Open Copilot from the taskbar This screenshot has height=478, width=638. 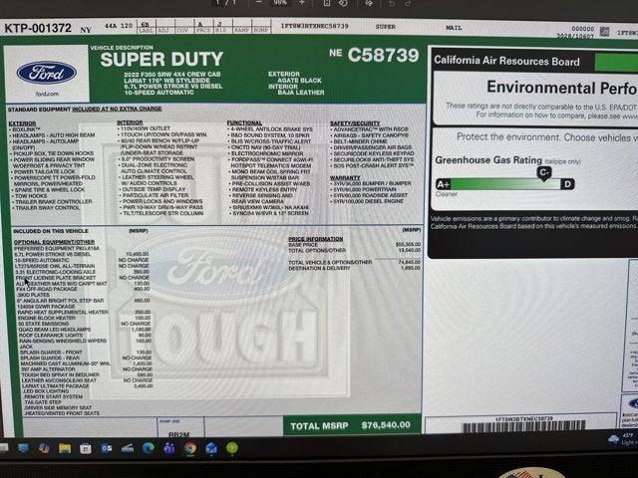[44, 448]
